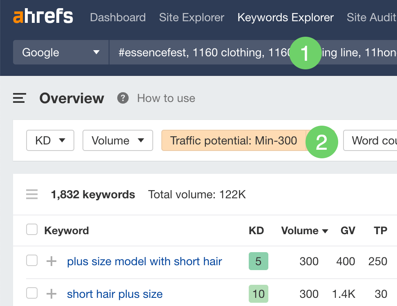Check the 'short hair plus size' row checkbox
Image resolution: width=397 pixels, height=306 pixels.
pyautogui.click(x=31, y=294)
